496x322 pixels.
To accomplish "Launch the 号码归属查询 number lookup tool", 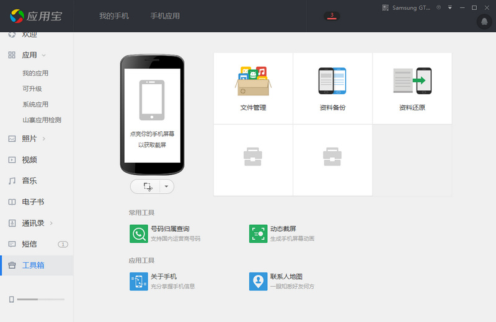I will tap(139, 233).
